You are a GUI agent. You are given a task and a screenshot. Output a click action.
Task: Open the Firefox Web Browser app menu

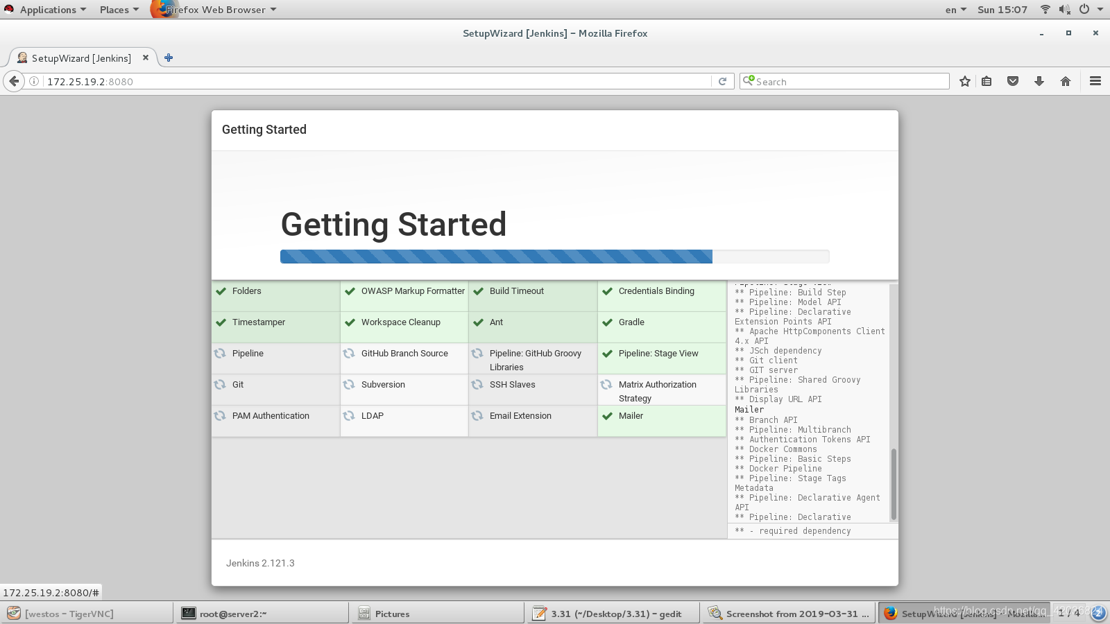click(215, 10)
